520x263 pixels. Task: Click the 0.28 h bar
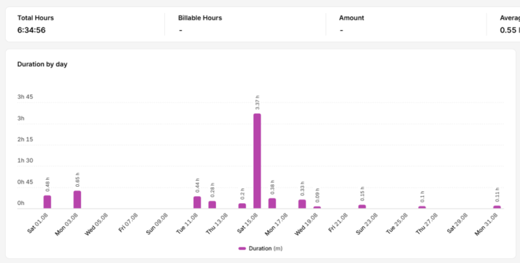pyautogui.click(x=213, y=204)
